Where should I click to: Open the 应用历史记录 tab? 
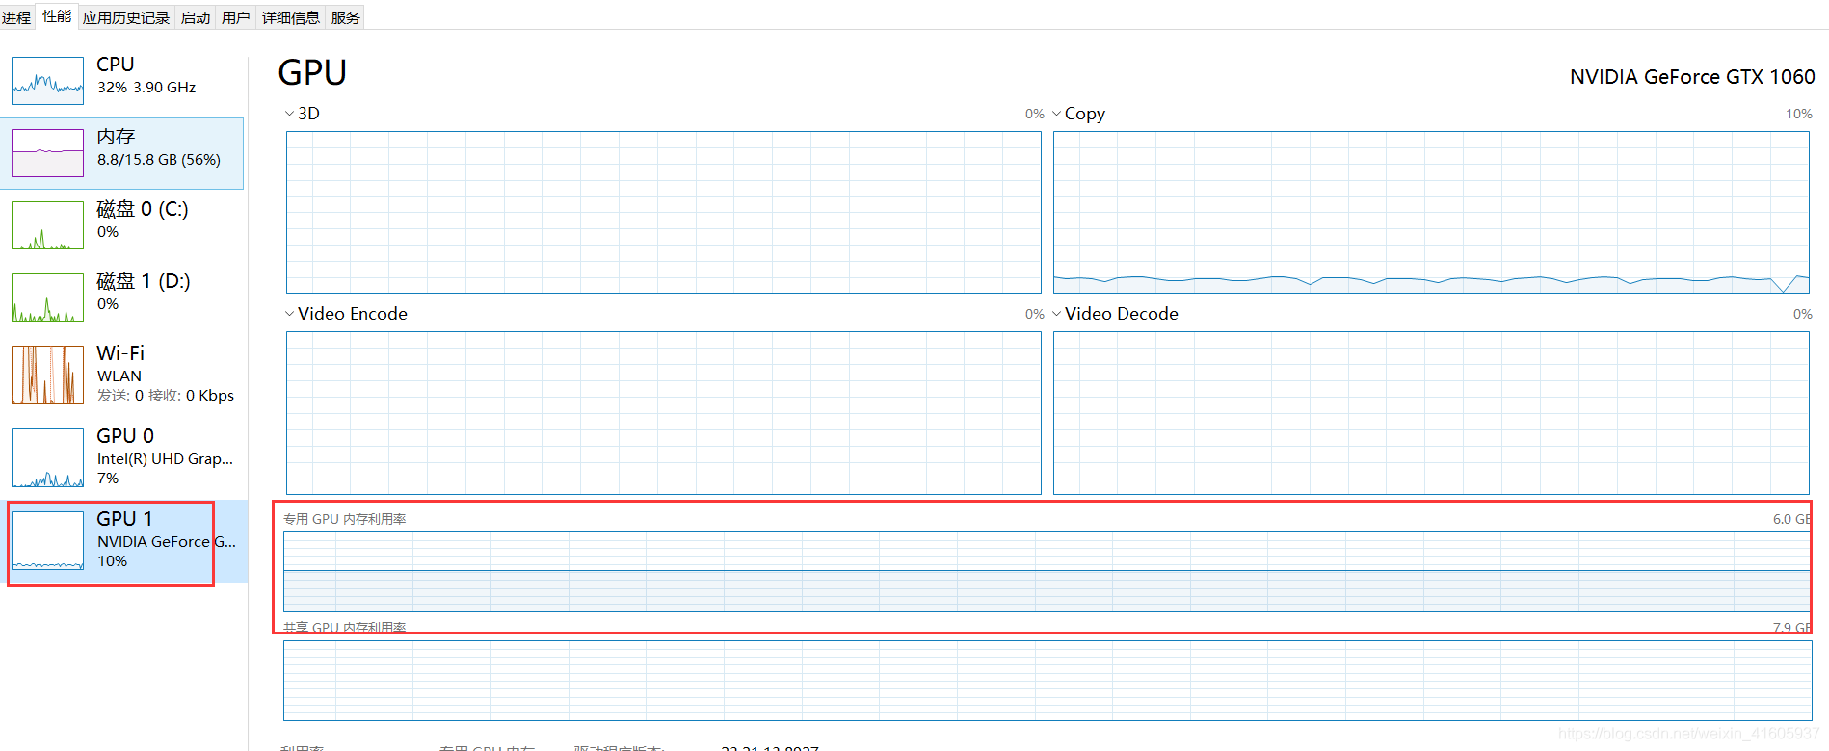click(x=126, y=17)
